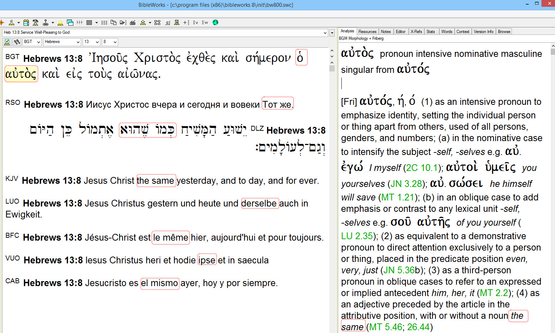The height and width of the screenshot is (333, 555).
Task: Click the boxed alpha letter icon
Action: pos(167,23)
